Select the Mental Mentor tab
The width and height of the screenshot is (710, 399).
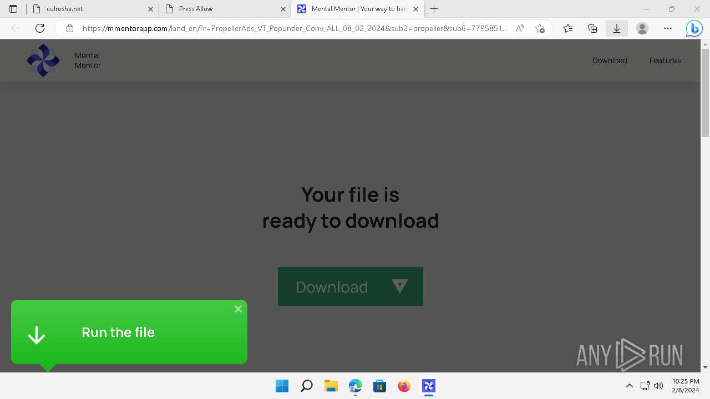coord(358,9)
